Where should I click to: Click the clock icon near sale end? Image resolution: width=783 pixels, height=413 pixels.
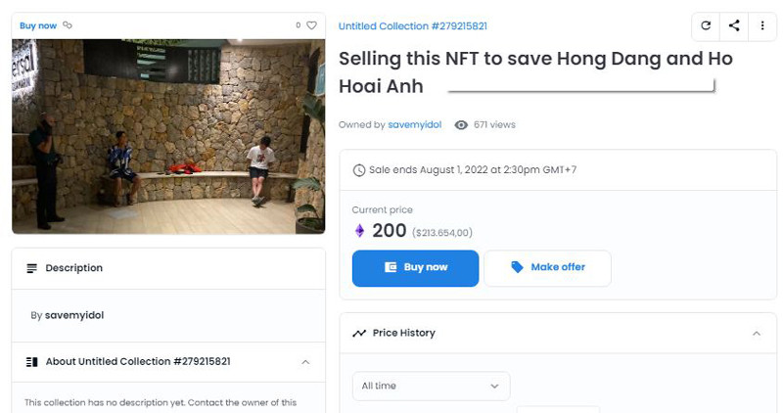click(x=359, y=170)
